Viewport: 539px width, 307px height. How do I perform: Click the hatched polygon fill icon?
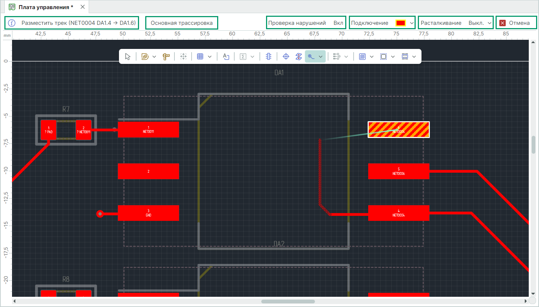point(362,57)
